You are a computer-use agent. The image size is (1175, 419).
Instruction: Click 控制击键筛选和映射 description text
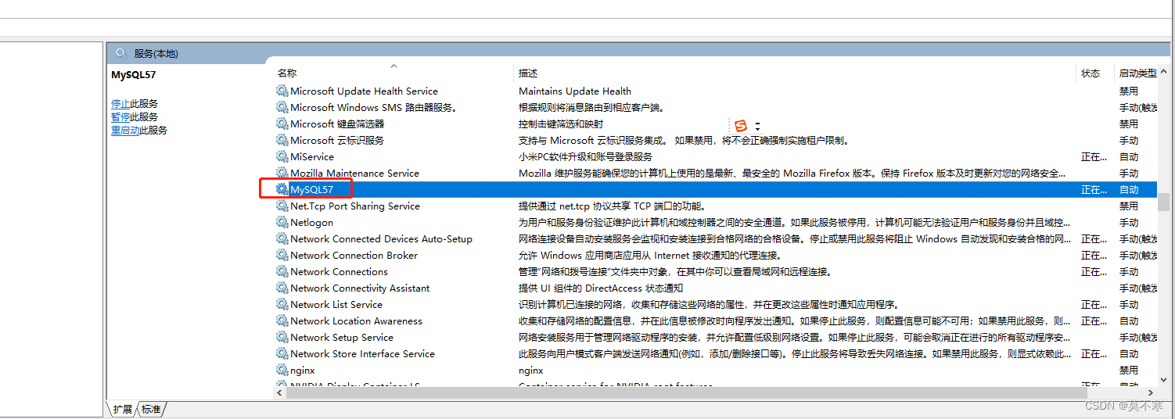tap(561, 124)
